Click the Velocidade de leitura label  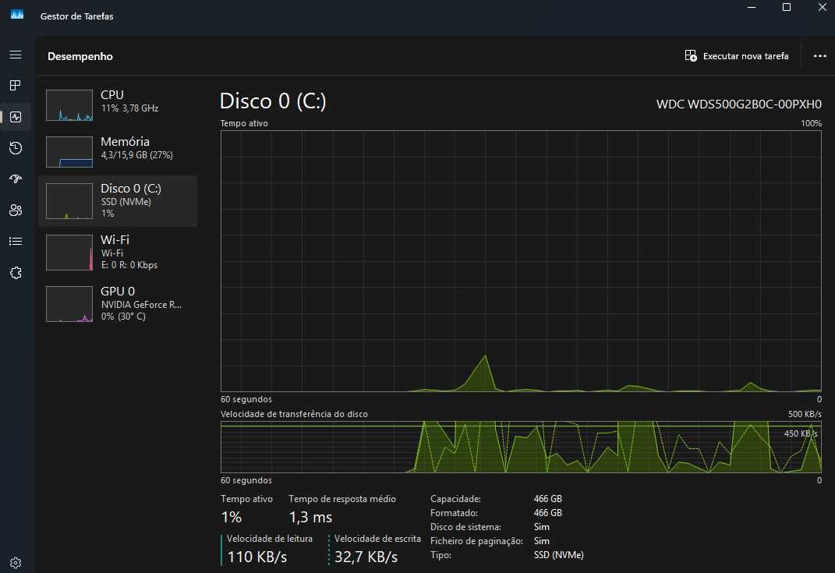point(270,539)
